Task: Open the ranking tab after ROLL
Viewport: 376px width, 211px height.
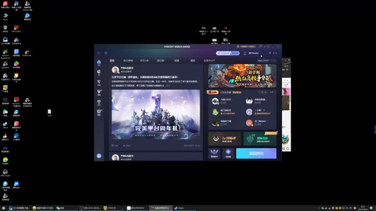Action: pyautogui.click(x=160, y=60)
